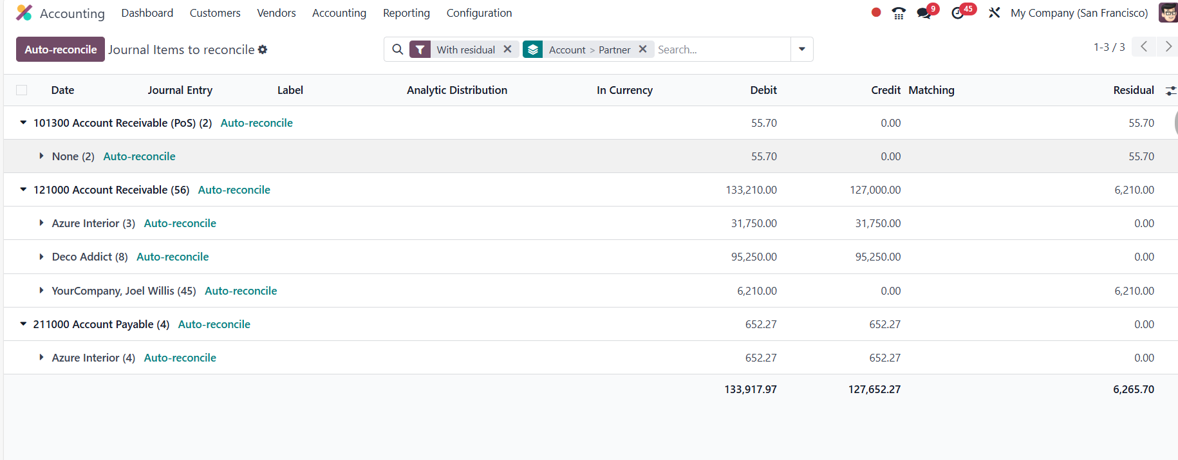Open the search options dropdown arrow

(802, 50)
